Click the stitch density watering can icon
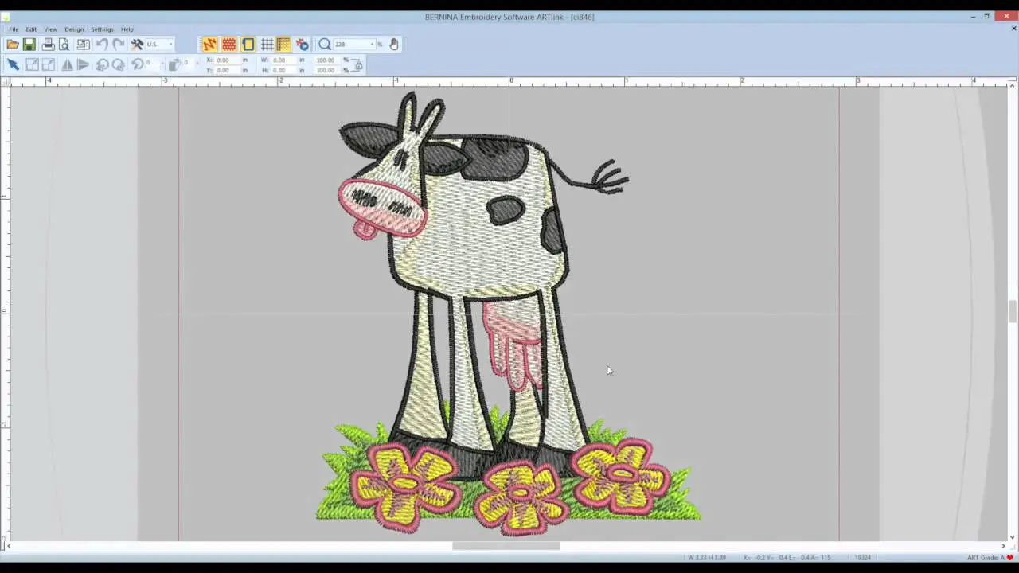 [174, 65]
